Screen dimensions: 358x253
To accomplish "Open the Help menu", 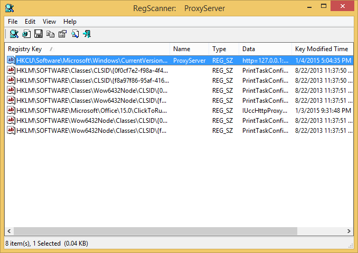I will [x=70, y=22].
